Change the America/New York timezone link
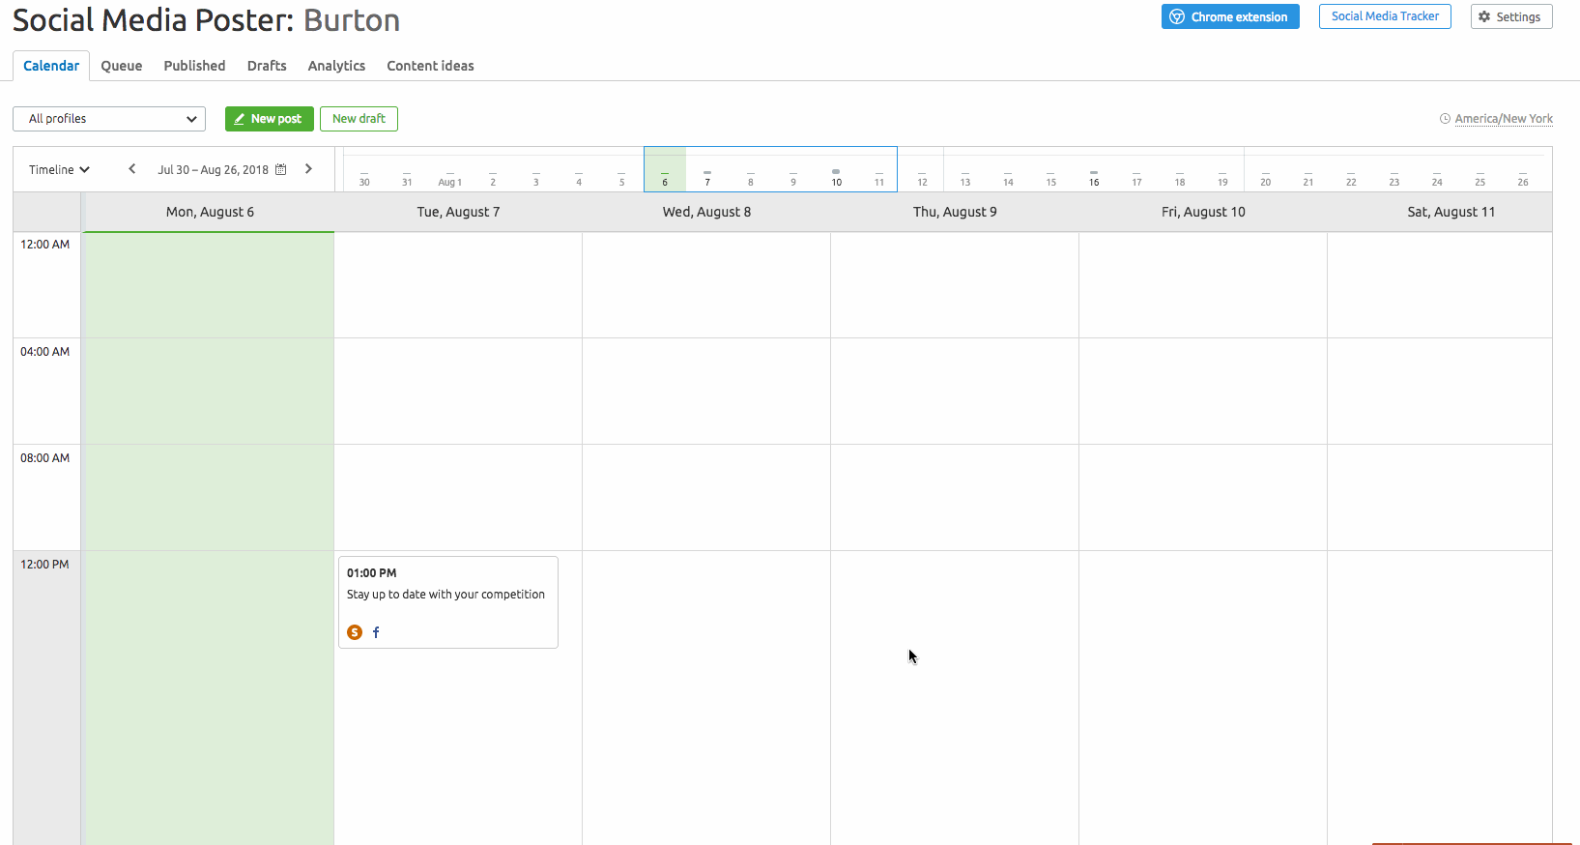This screenshot has width=1580, height=845. [1504, 119]
